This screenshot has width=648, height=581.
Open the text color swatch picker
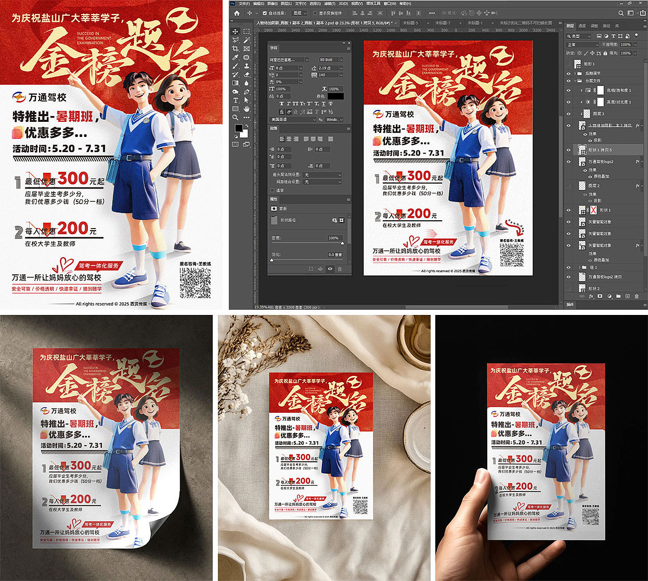pyautogui.click(x=336, y=96)
